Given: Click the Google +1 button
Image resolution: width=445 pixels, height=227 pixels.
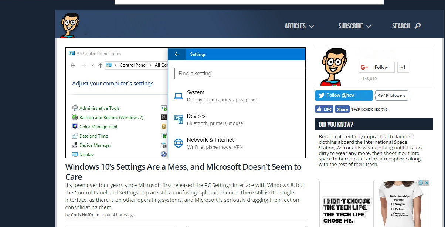Looking at the screenshot, I should (x=403, y=67).
